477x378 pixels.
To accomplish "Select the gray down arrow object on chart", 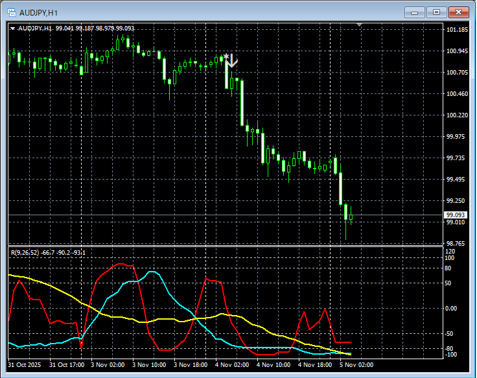I will coord(232,62).
